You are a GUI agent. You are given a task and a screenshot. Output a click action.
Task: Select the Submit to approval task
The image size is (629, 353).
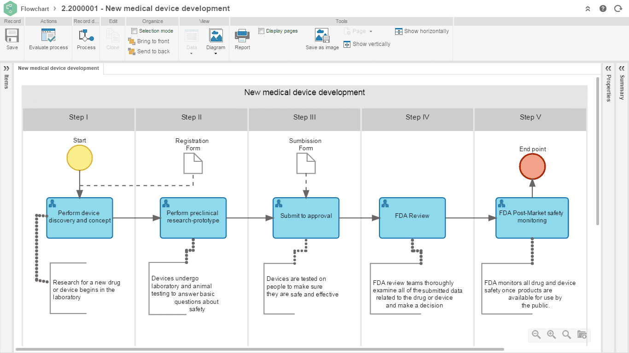tap(306, 218)
